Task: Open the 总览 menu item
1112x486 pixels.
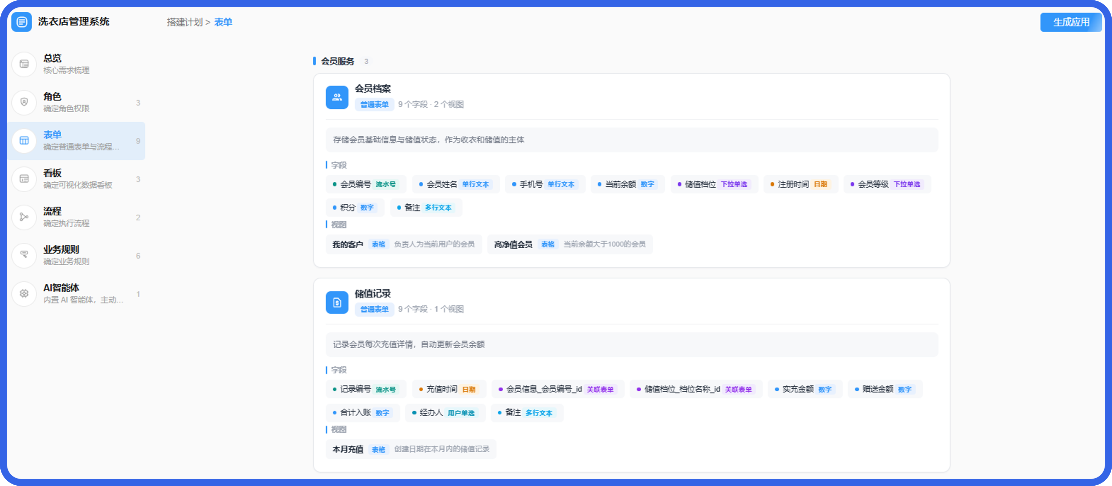Action: [76, 64]
